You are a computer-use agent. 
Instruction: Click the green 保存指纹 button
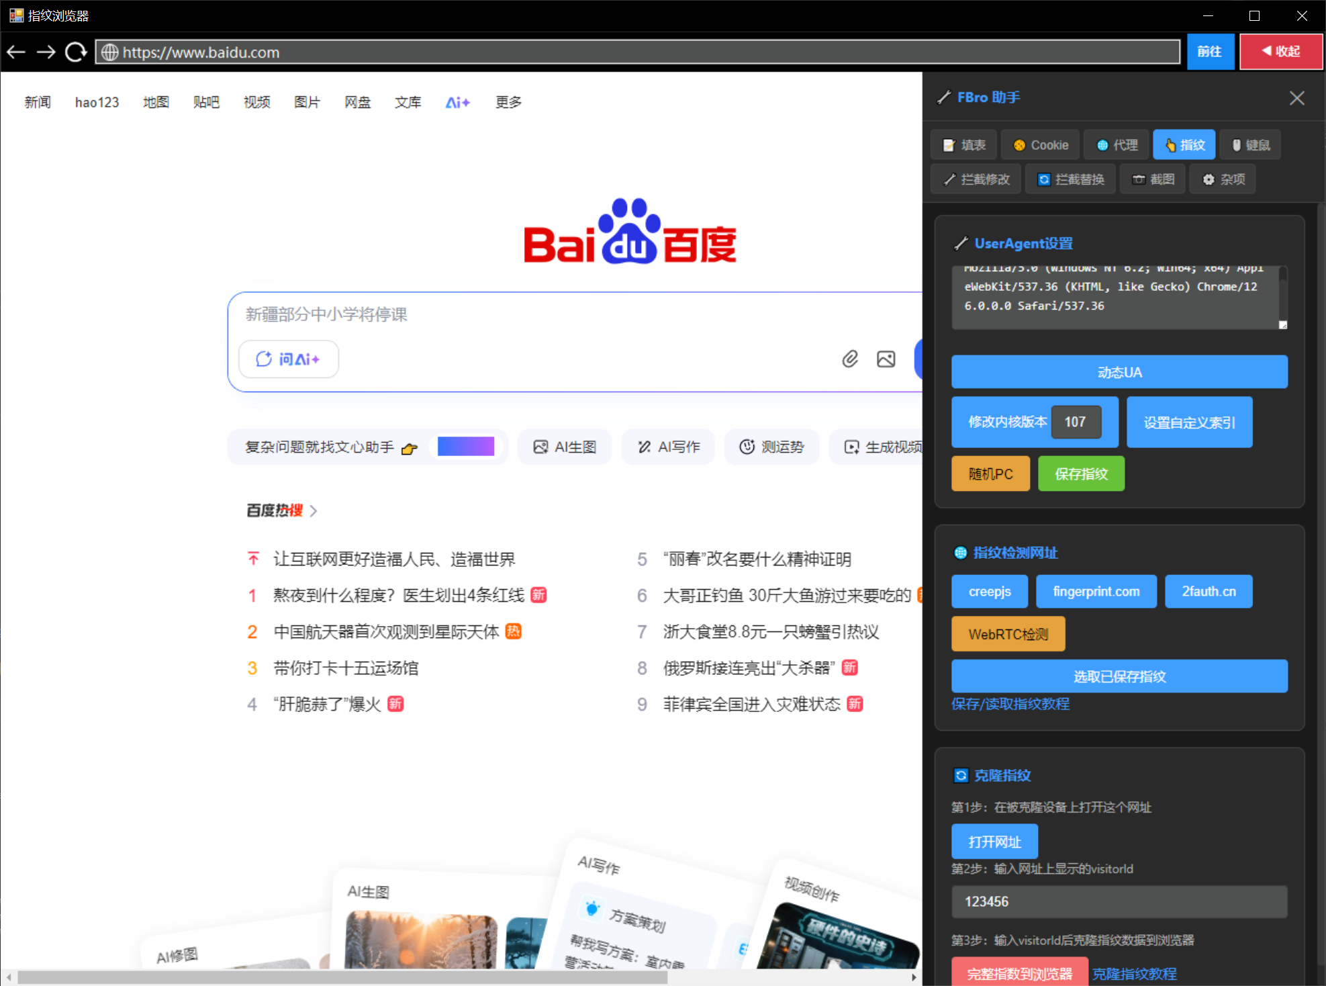[x=1081, y=474]
